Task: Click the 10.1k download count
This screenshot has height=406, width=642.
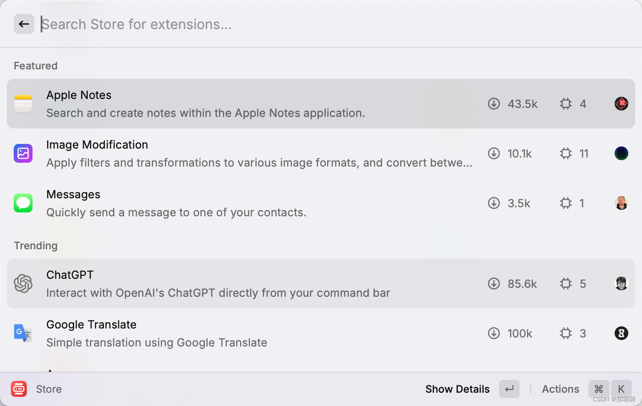Action: 520,154
